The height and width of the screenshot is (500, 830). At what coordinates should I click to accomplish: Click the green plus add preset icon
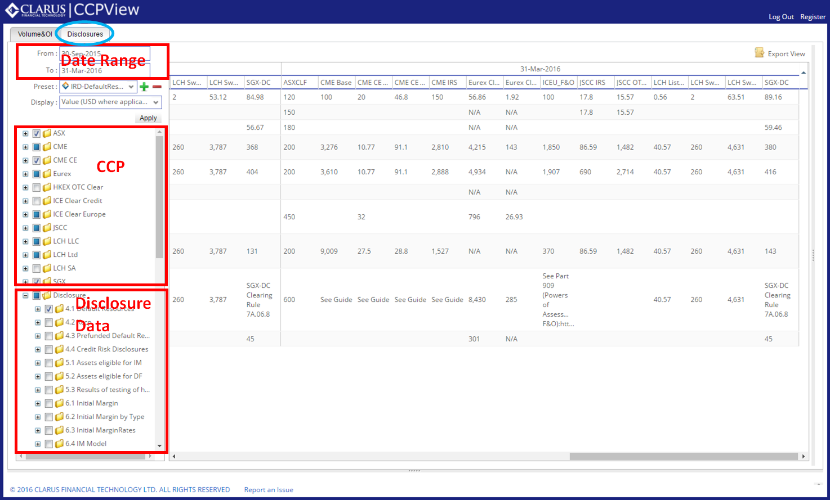[144, 87]
